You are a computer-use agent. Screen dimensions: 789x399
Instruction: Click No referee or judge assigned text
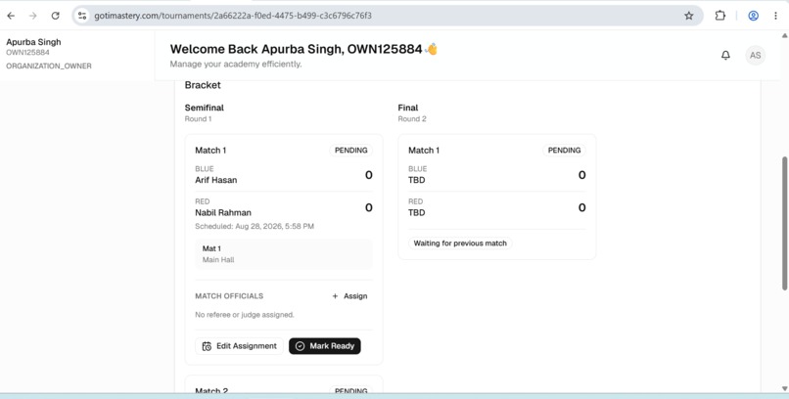point(245,315)
